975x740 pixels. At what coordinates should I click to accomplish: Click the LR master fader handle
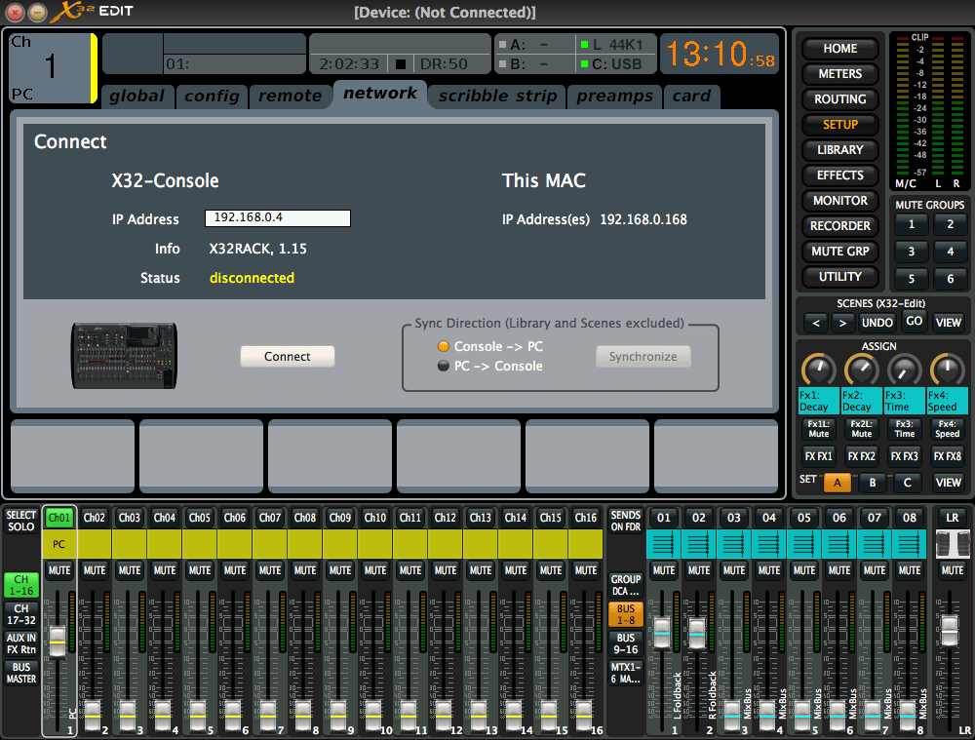click(x=950, y=631)
